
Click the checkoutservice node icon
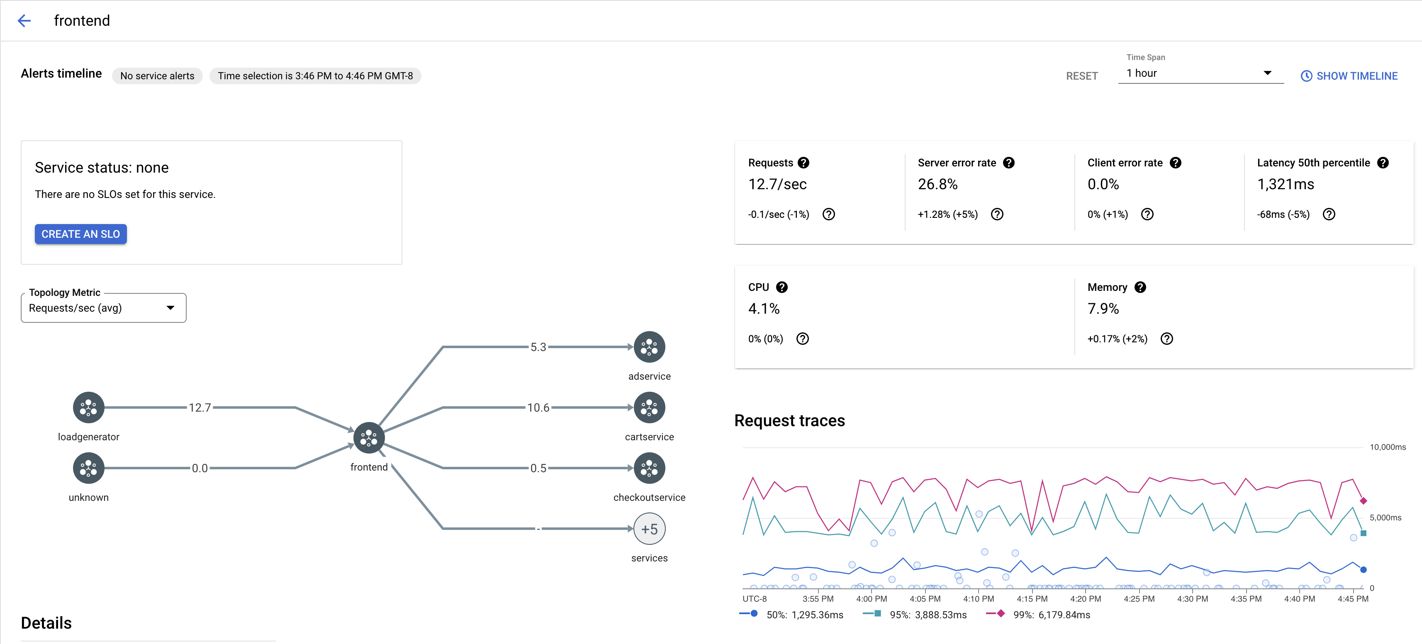pos(648,468)
